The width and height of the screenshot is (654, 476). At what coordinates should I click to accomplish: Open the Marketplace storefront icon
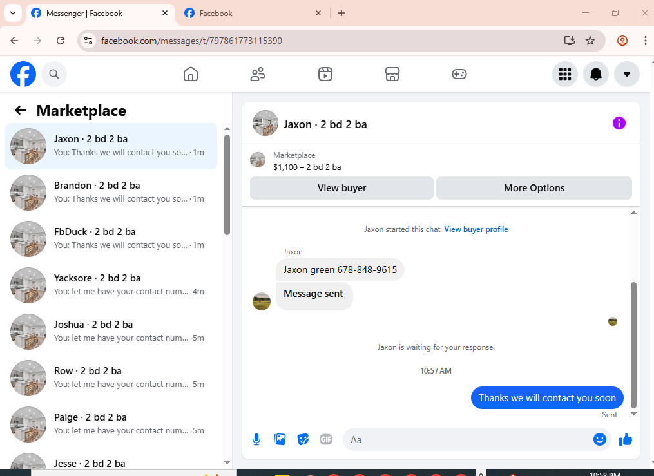[x=392, y=74]
